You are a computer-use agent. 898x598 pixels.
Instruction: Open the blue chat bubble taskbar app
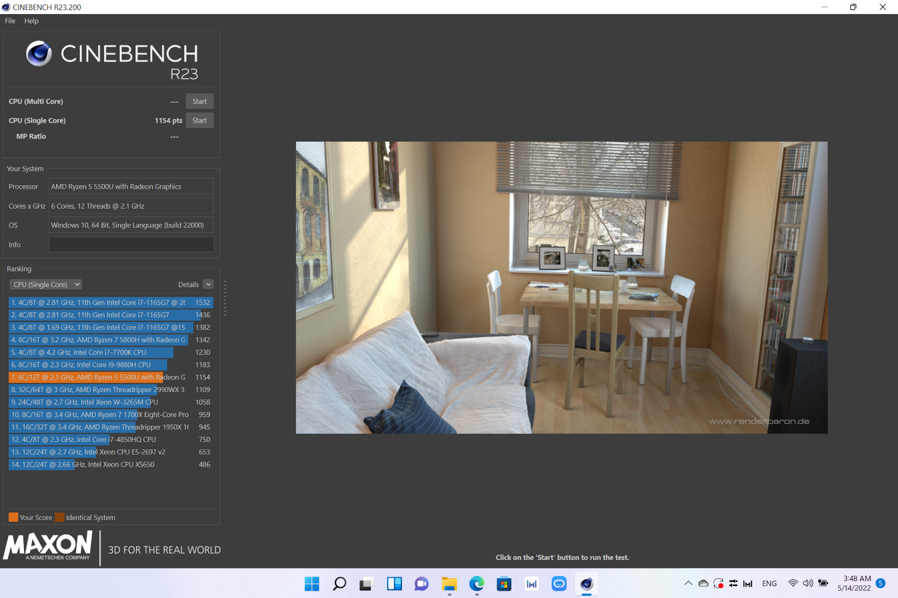[559, 584]
